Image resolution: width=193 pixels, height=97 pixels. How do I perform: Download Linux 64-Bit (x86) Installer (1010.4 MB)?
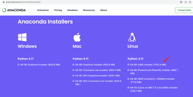click(x=148, y=65)
